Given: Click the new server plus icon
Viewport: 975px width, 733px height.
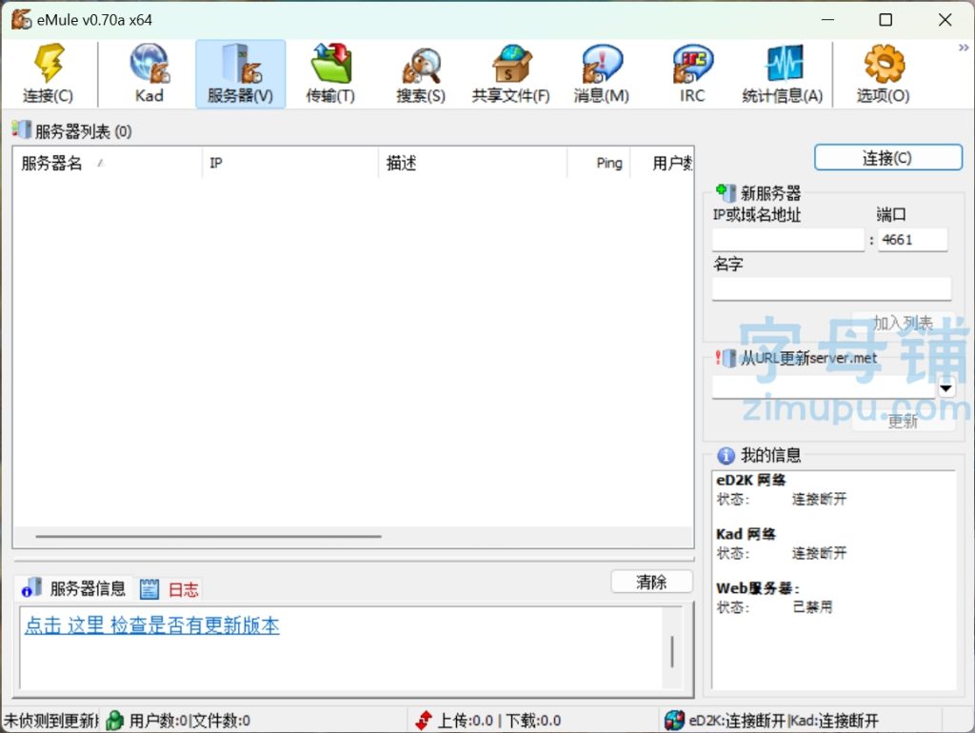Looking at the screenshot, I should click(x=726, y=192).
